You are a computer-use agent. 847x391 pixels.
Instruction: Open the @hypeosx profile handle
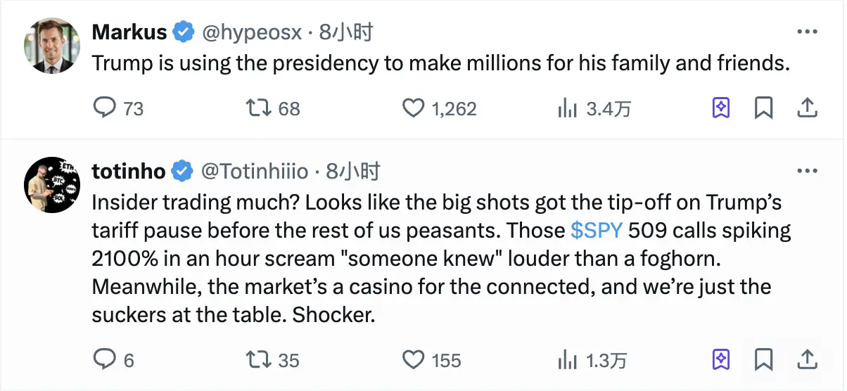252,32
